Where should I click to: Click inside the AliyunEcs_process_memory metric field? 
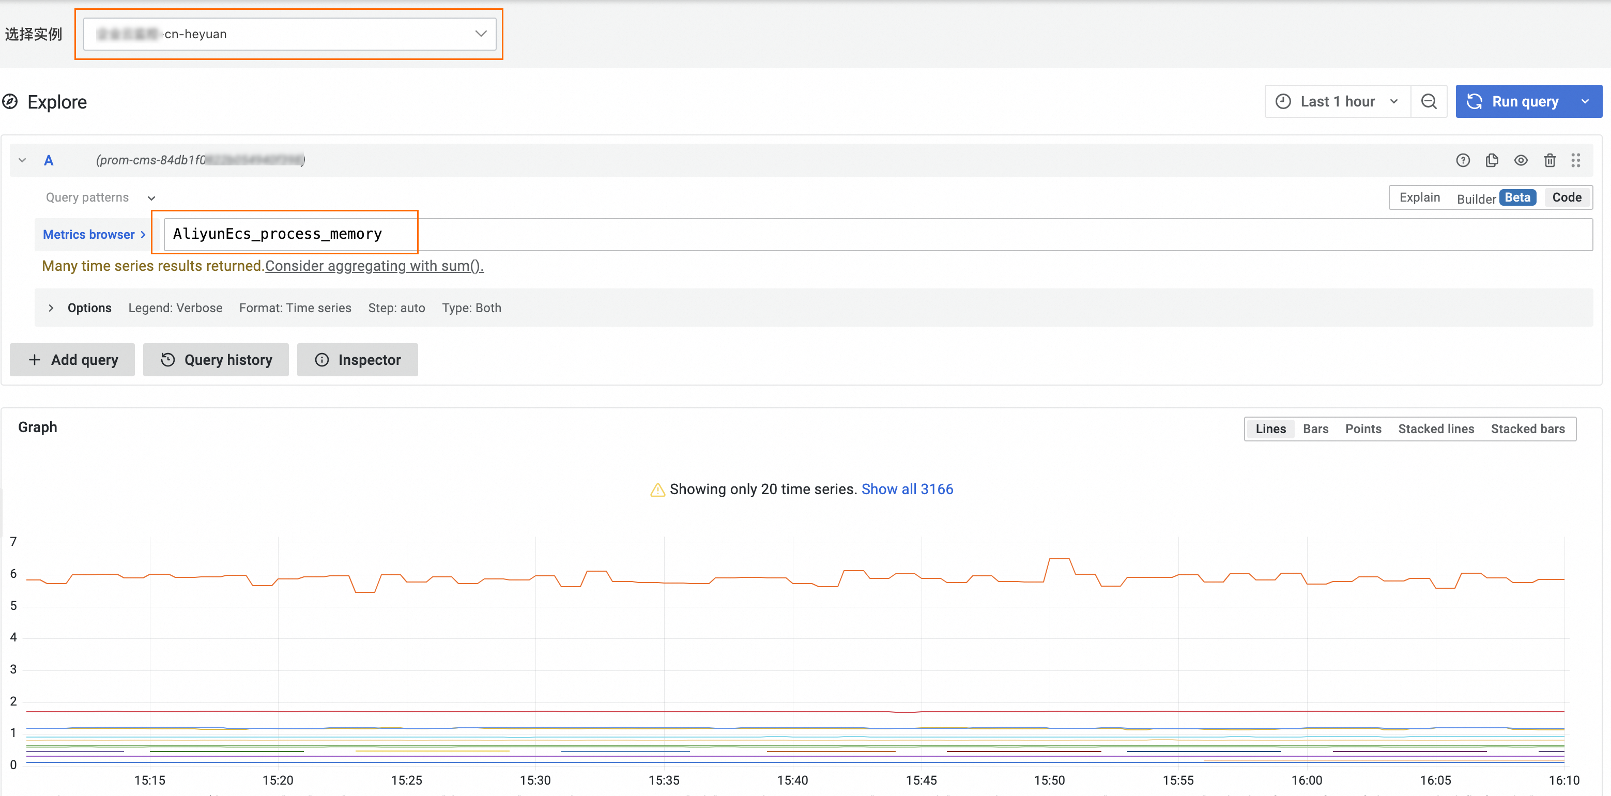pyautogui.click(x=277, y=233)
